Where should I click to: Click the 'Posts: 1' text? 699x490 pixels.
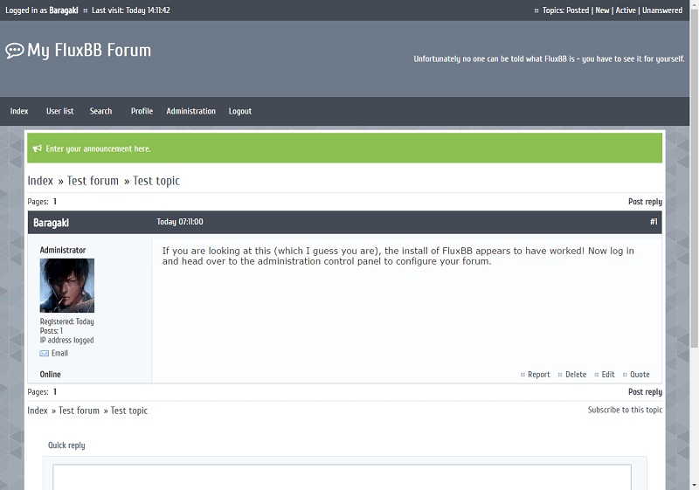pos(52,330)
